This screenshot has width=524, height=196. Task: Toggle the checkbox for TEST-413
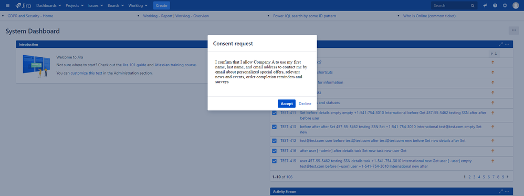point(275,127)
